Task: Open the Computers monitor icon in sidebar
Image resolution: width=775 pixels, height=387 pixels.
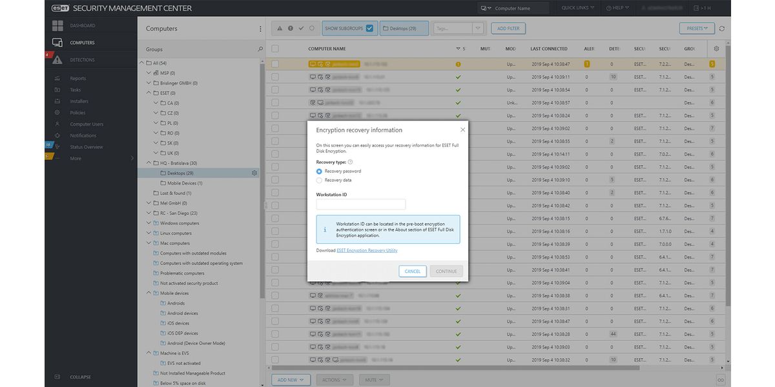Action: [57, 43]
